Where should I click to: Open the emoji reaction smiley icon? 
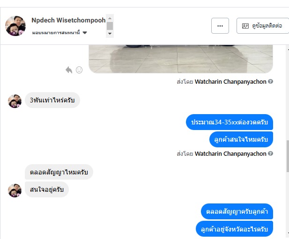tap(79, 70)
